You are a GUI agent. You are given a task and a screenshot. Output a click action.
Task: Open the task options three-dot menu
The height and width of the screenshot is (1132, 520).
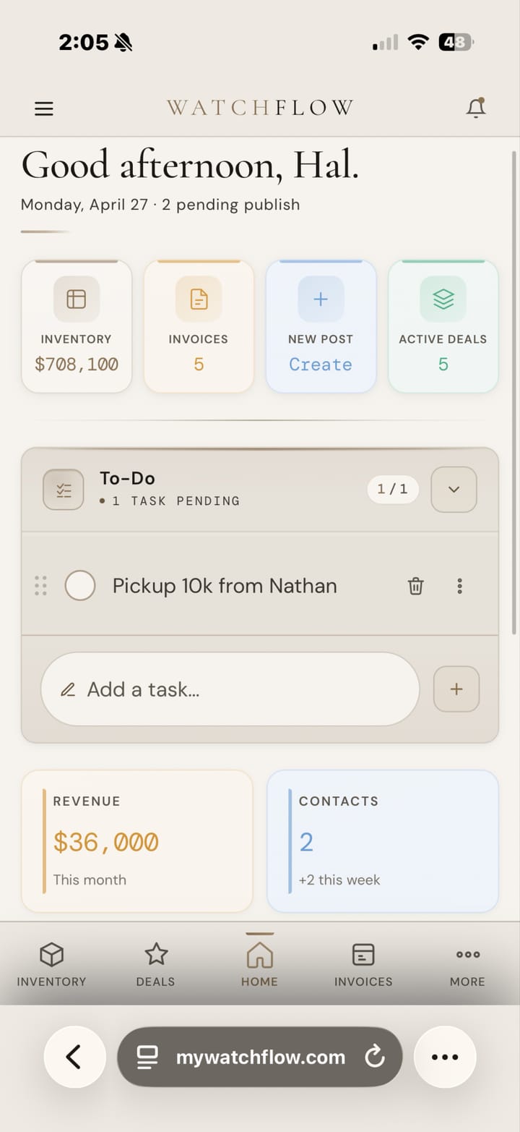click(x=459, y=586)
